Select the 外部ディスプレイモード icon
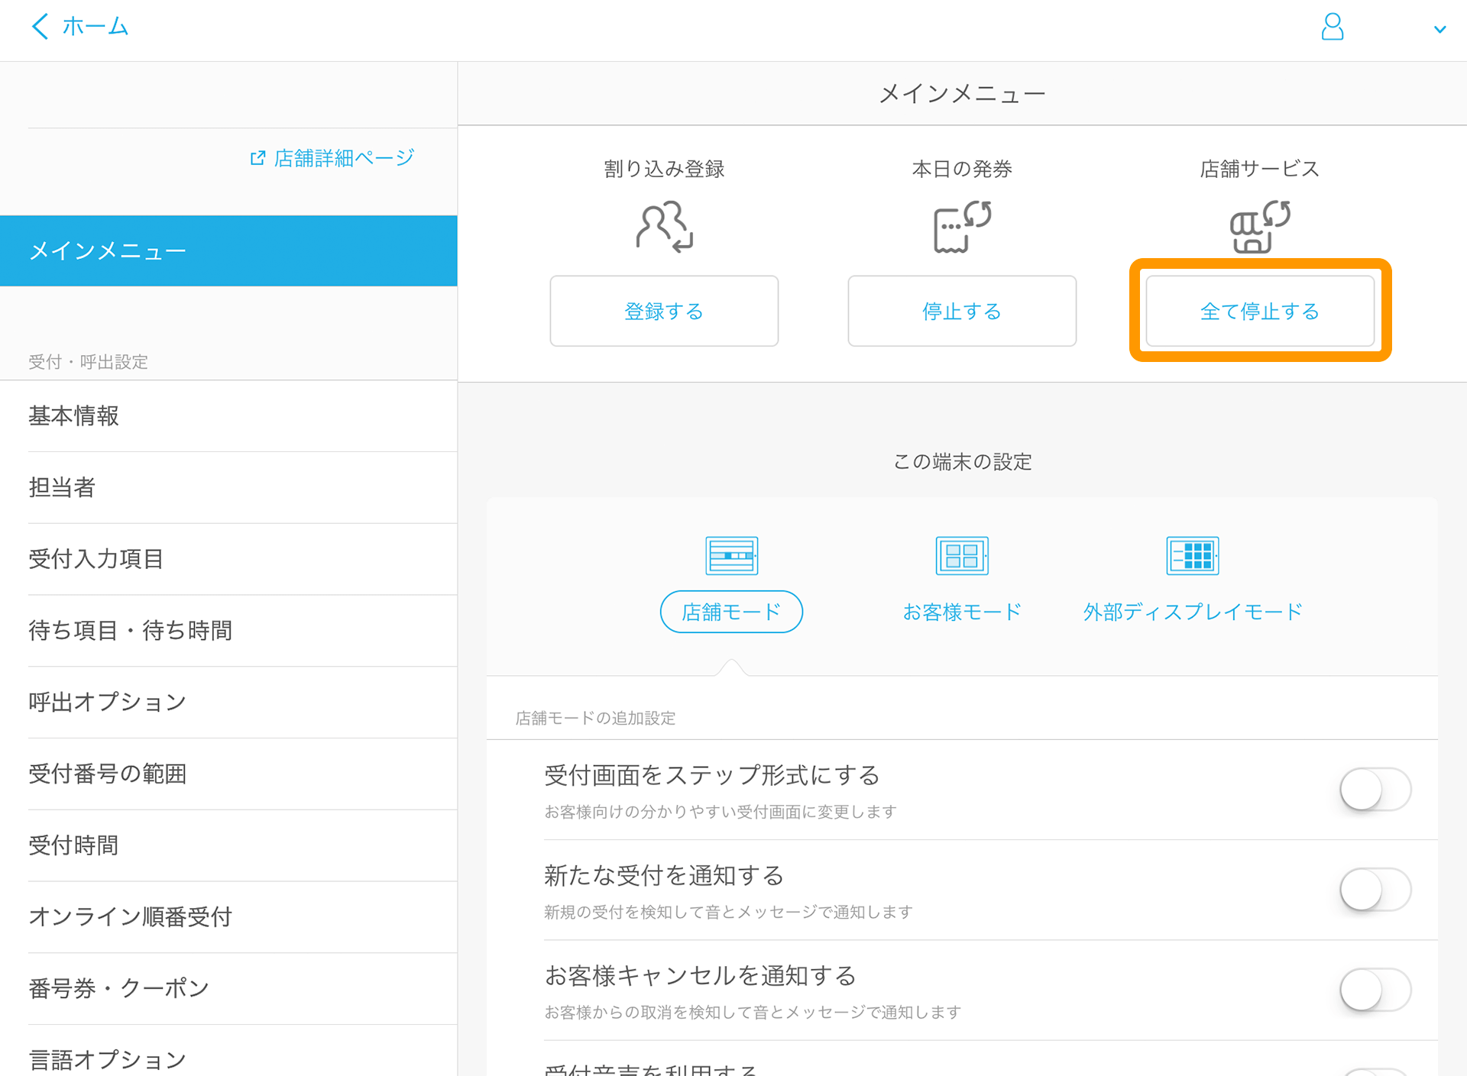The width and height of the screenshot is (1467, 1076). click(1193, 556)
